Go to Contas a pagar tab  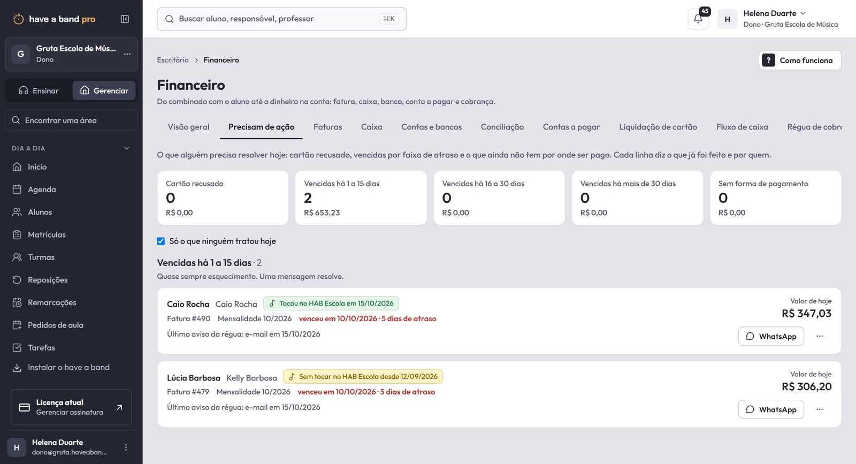click(x=571, y=127)
